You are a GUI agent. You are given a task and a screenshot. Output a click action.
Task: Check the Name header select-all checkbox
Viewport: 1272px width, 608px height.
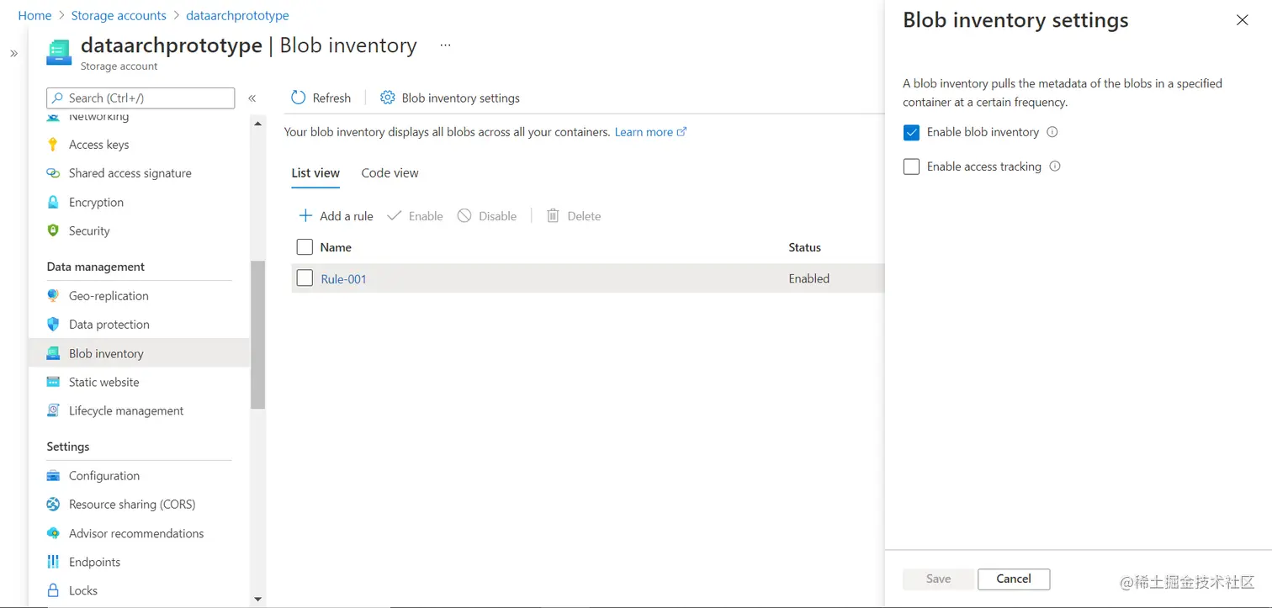coord(305,246)
